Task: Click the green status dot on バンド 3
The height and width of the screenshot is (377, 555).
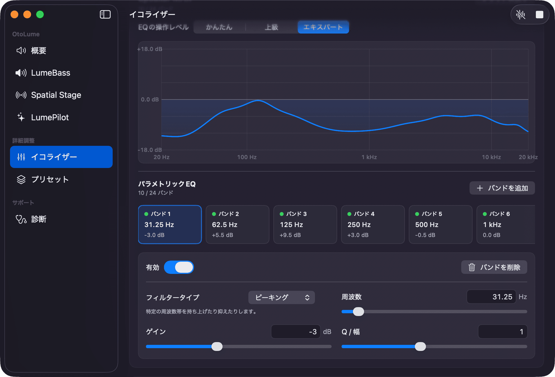Action: [282, 214]
